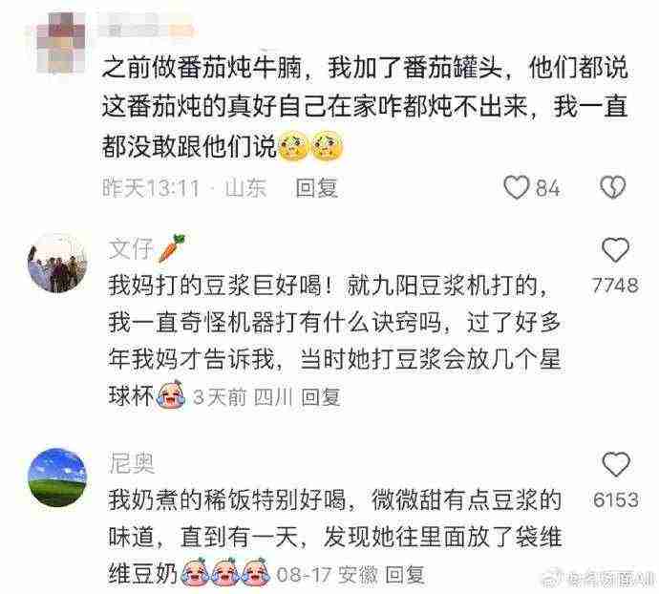Open 尼奥's landscape profile avatar

coord(57,477)
